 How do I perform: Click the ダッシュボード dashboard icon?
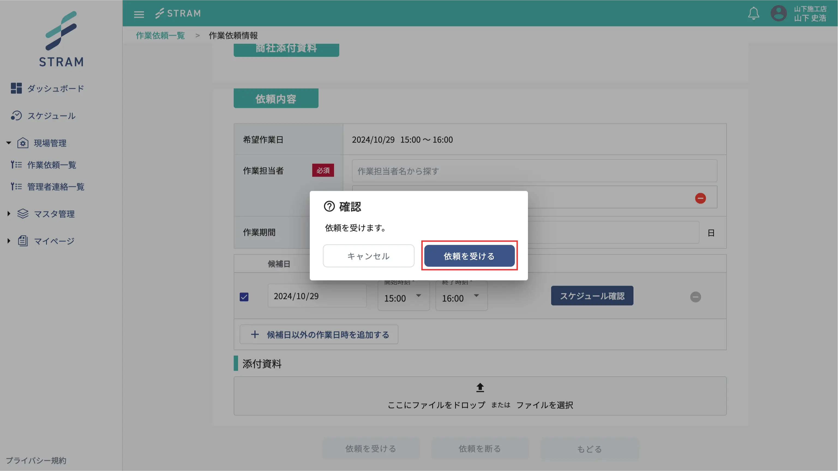click(17, 88)
